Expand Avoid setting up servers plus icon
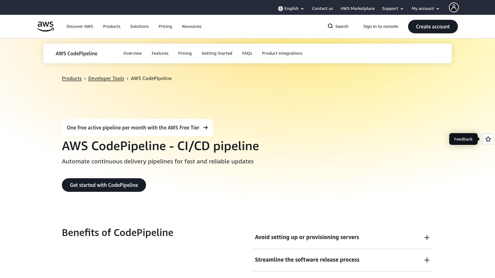 pos(427,238)
